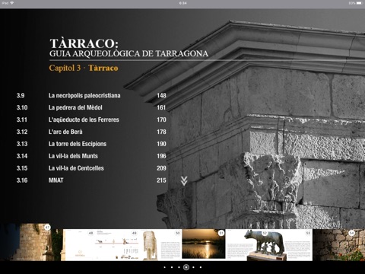Viewport: 365px width, 274px height.
Task: Open 'La vil·la dels Munts' entry
Action: pos(73,156)
